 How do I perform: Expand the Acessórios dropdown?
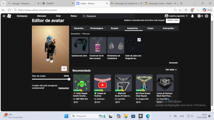pyautogui.click(x=133, y=28)
